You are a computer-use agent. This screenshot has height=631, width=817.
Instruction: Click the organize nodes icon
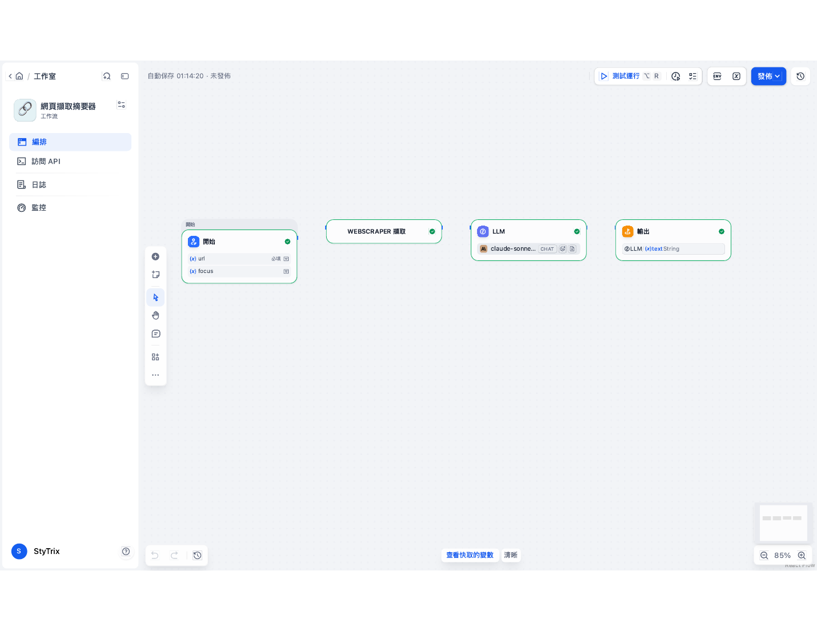click(155, 357)
